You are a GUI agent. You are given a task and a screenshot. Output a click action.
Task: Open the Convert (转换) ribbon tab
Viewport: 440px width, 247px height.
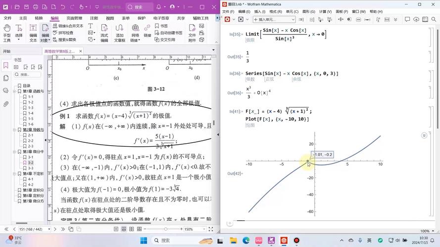(x=39, y=18)
